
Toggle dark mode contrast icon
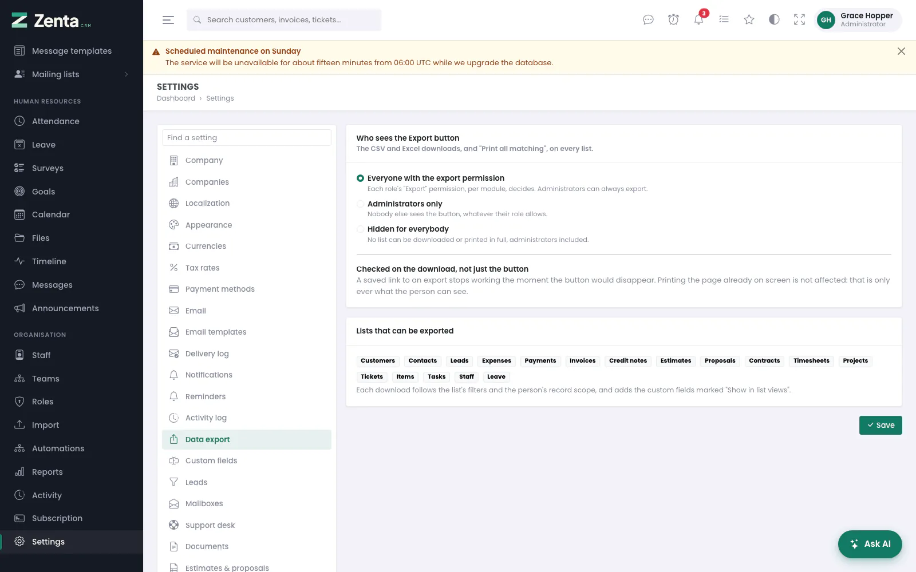[x=774, y=20]
